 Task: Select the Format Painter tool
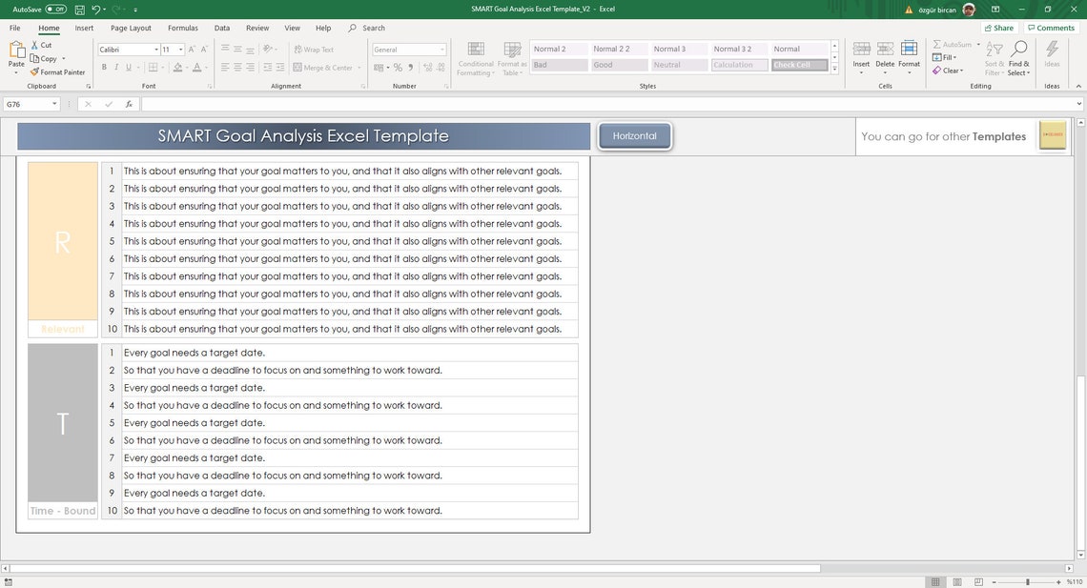[x=59, y=71]
